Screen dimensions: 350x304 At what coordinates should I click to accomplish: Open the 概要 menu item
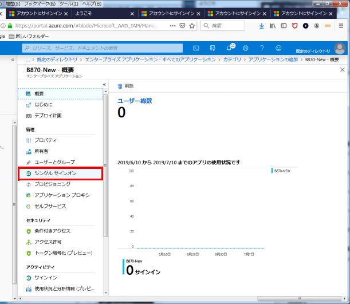point(60,94)
